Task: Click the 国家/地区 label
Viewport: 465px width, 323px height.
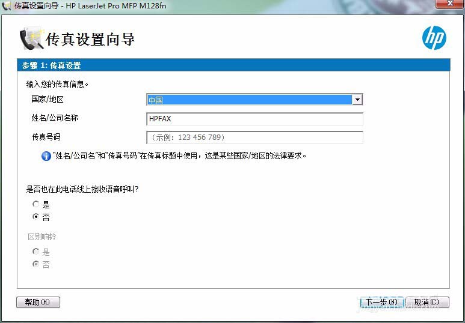Action: tap(48, 99)
